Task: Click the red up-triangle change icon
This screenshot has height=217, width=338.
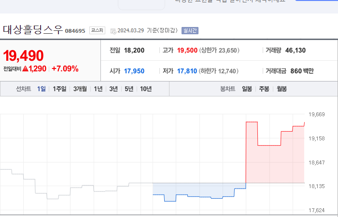Action: click(25, 68)
